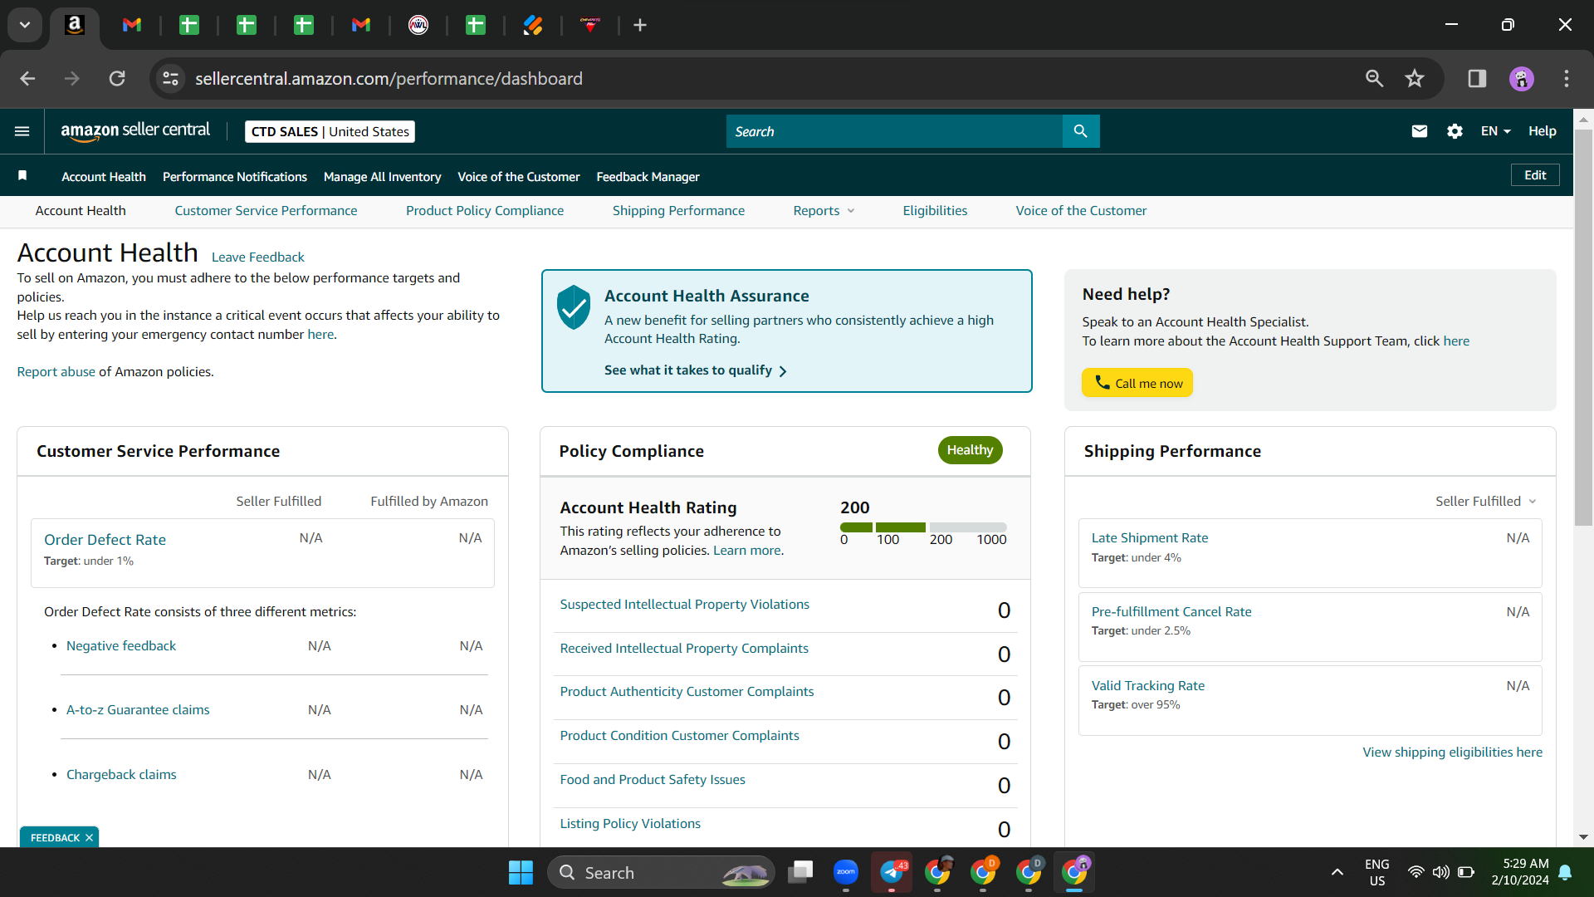This screenshot has height=897, width=1594.
Task: Click See what it takes to qualify
Action: click(x=696, y=370)
